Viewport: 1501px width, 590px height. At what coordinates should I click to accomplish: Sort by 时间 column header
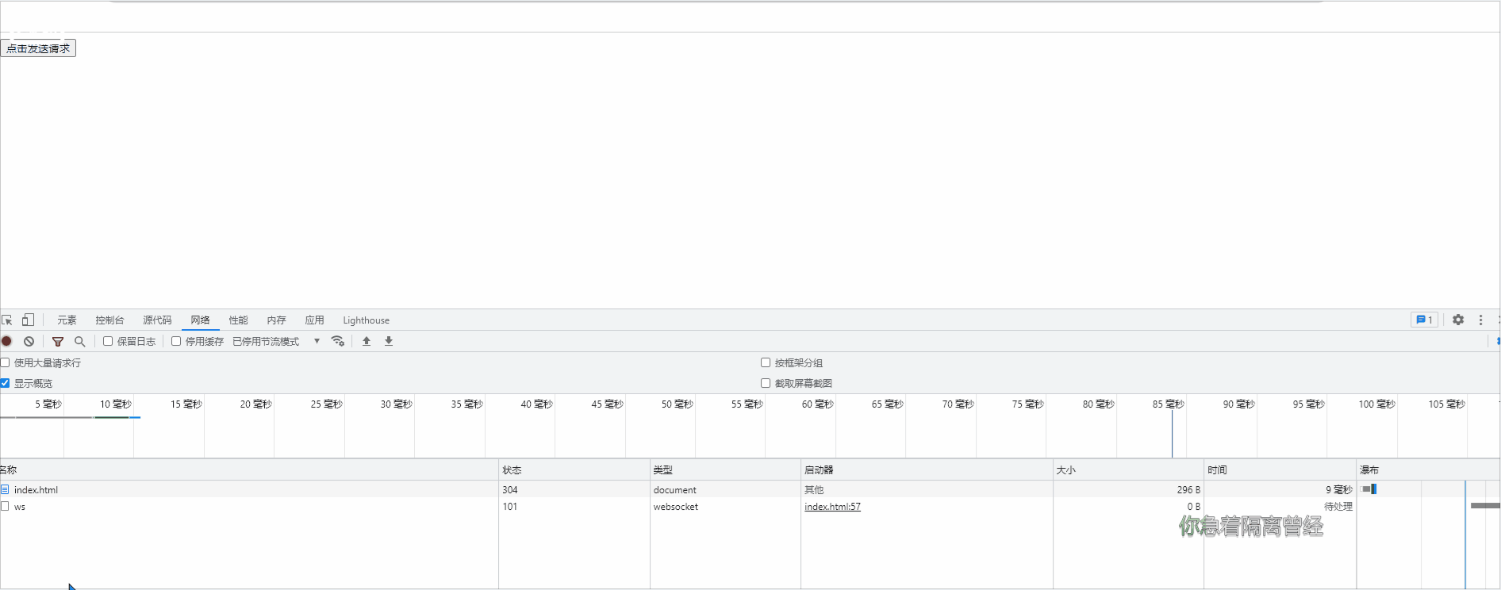[1280, 469]
